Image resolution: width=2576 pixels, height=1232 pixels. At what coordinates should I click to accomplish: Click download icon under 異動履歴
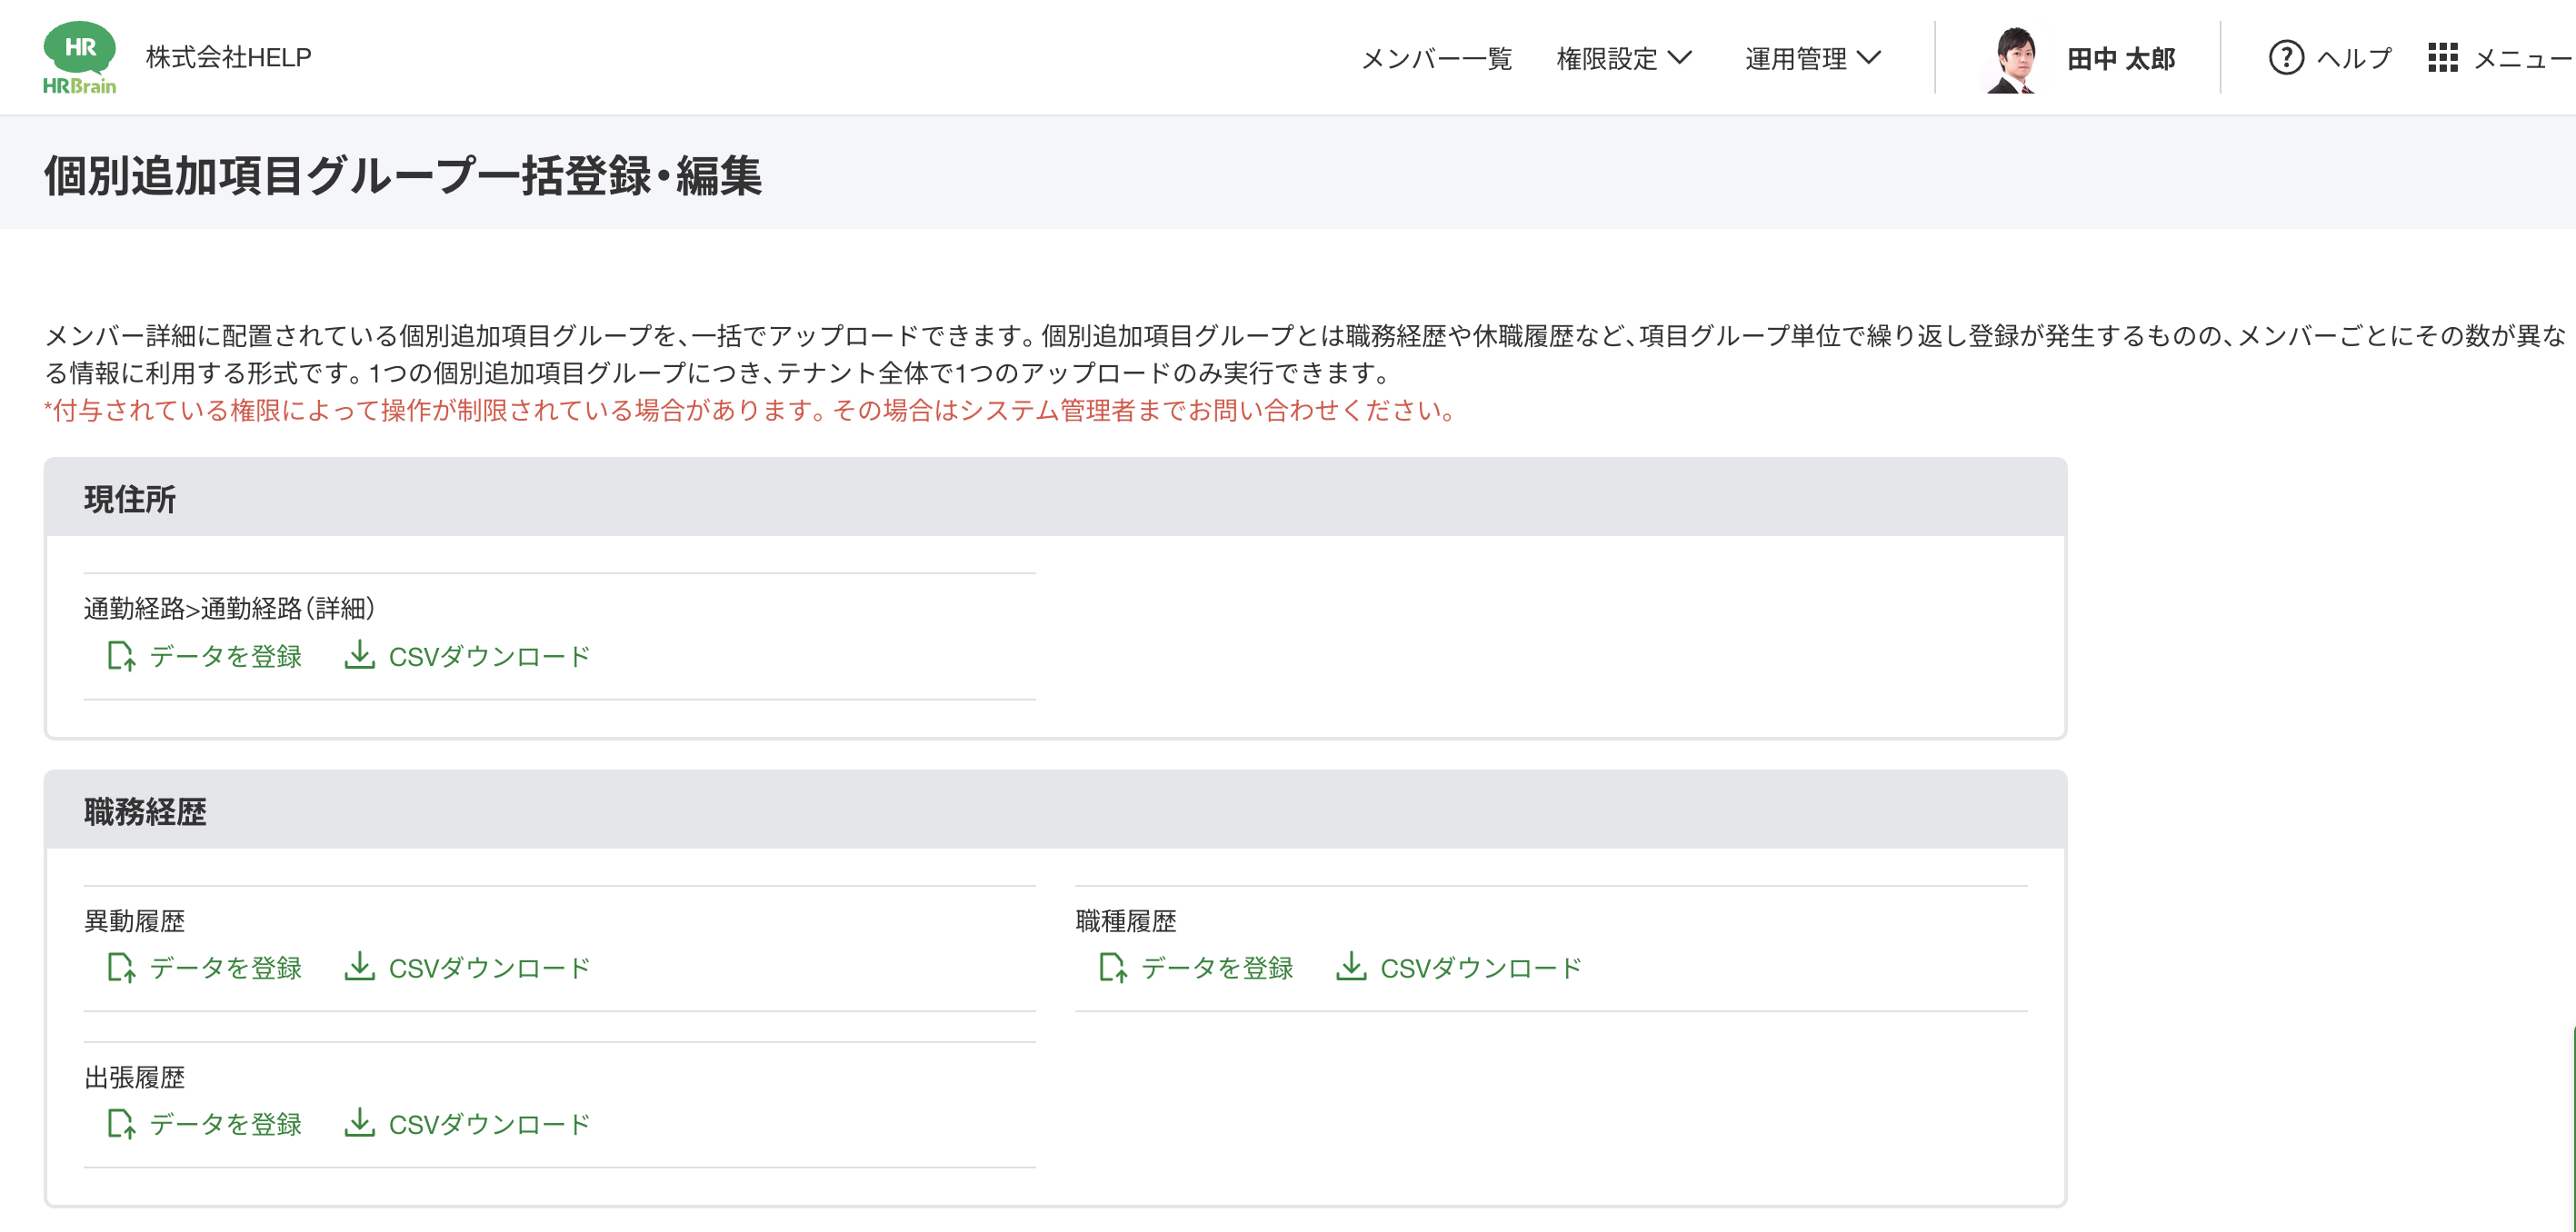tap(359, 966)
